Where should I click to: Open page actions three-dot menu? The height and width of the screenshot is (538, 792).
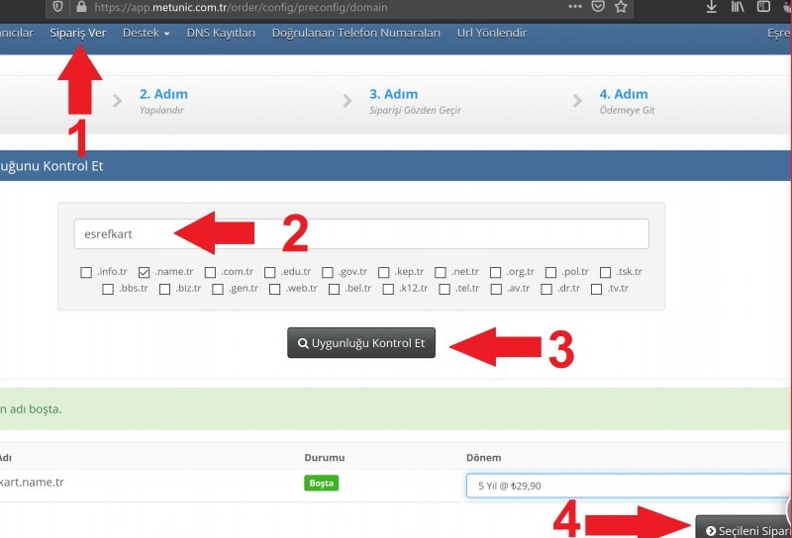tap(575, 7)
